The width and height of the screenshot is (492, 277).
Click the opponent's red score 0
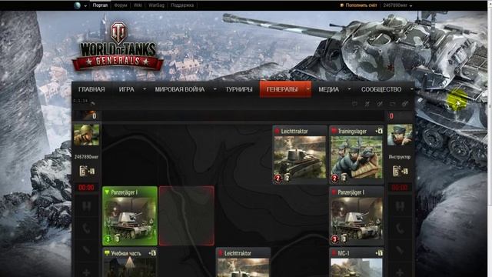[x=391, y=116]
